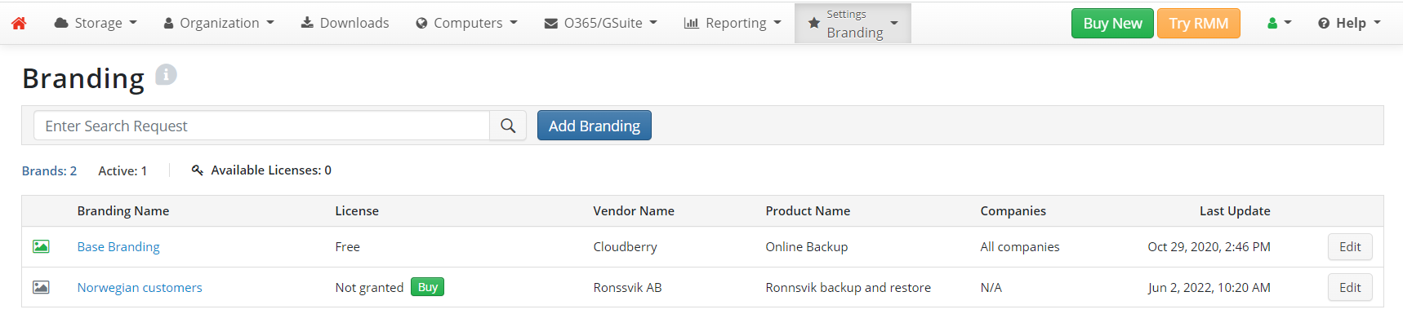Image resolution: width=1403 pixels, height=336 pixels.
Task: Click the search magnifier icon
Action: click(508, 126)
